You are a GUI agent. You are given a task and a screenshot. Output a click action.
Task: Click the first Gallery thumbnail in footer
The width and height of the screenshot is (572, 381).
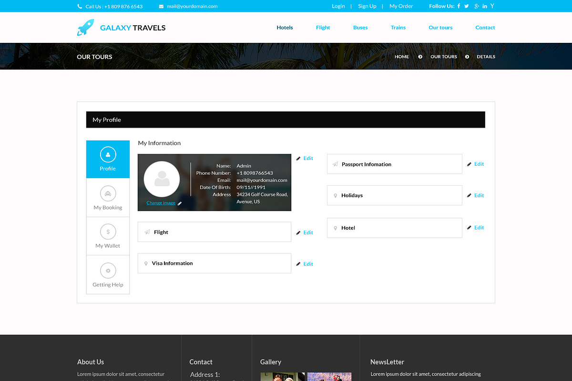point(283,377)
